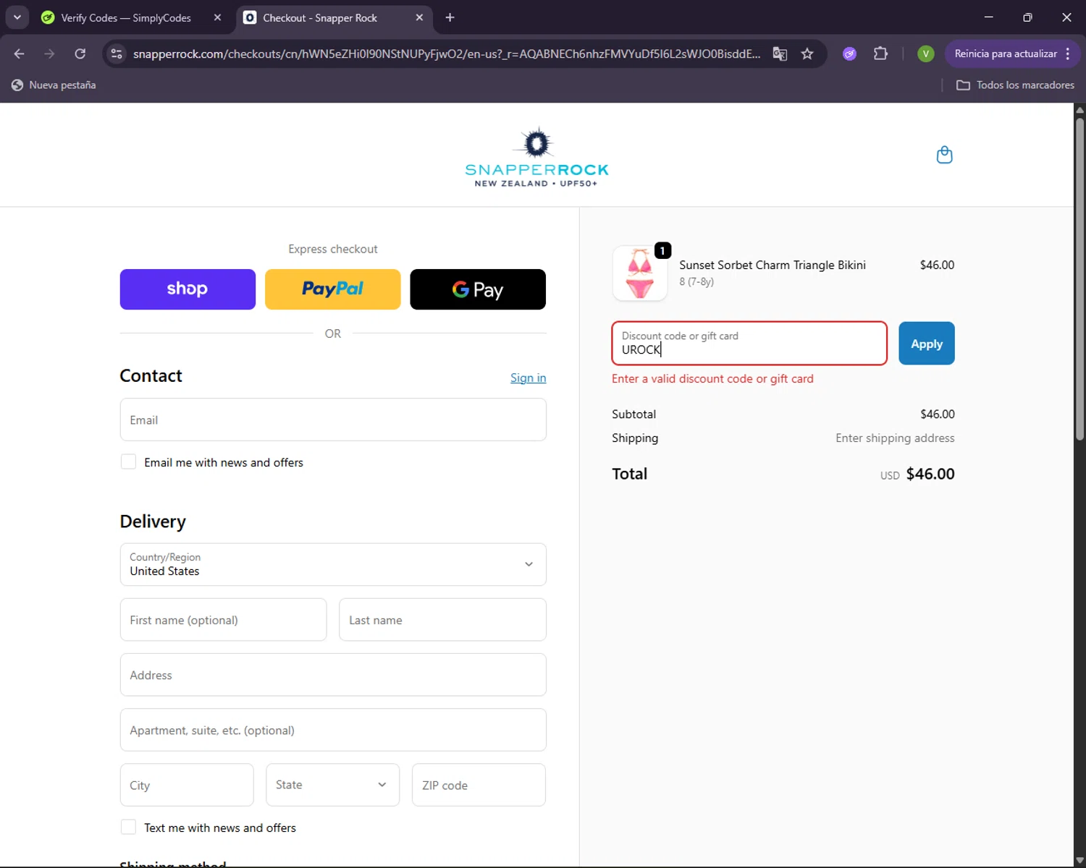The image size is (1086, 868).
Task: Click the address bar URL
Action: [x=447, y=54]
